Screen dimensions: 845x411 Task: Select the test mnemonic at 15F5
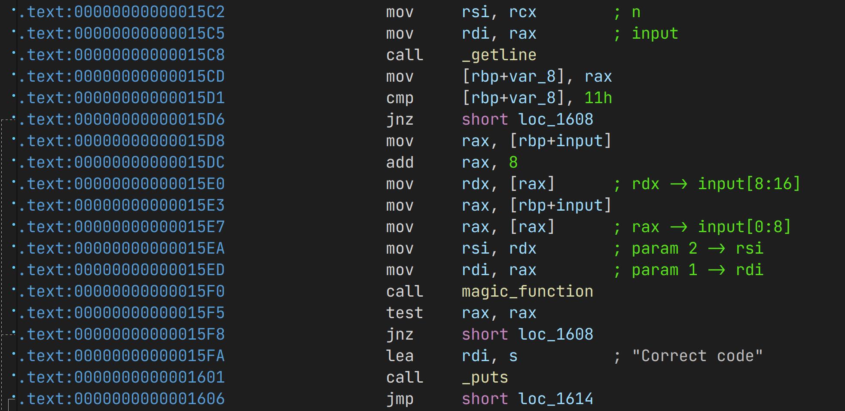404,313
